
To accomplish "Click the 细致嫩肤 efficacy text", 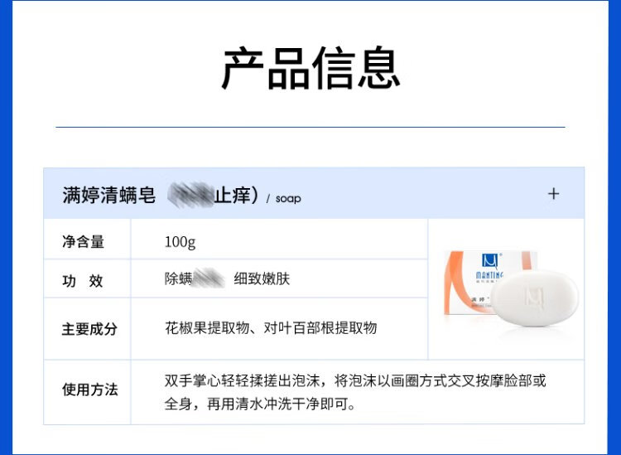I will tap(262, 279).
